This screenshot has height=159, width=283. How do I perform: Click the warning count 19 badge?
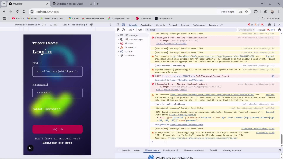click(257, 25)
